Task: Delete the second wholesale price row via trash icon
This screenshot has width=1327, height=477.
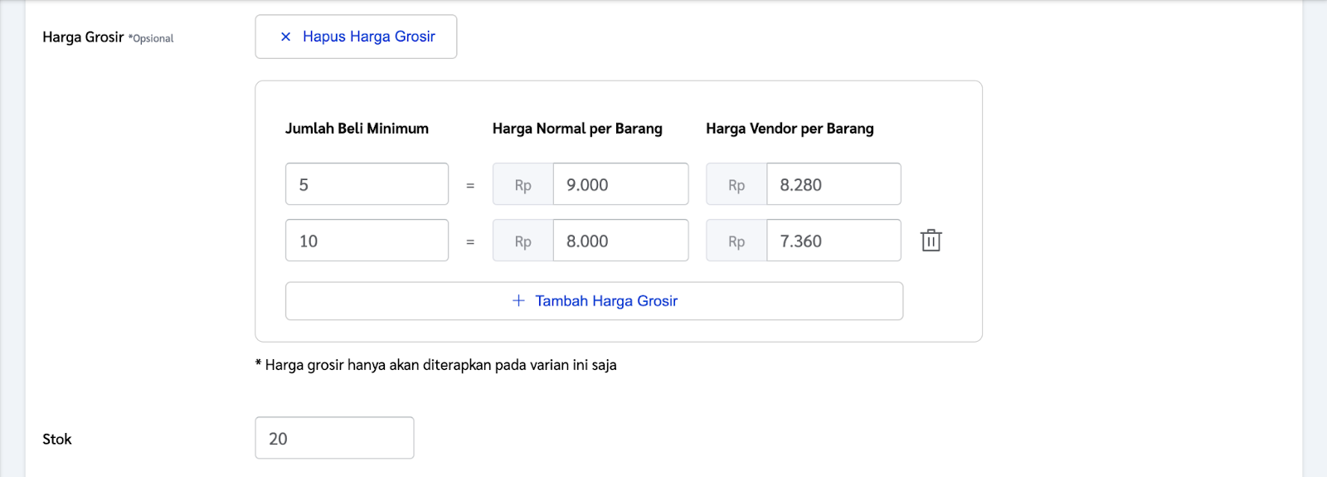Action: tap(931, 241)
